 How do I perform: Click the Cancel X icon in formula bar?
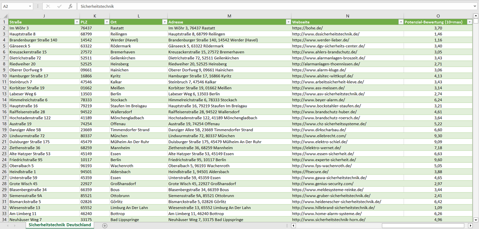pos(48,6)
